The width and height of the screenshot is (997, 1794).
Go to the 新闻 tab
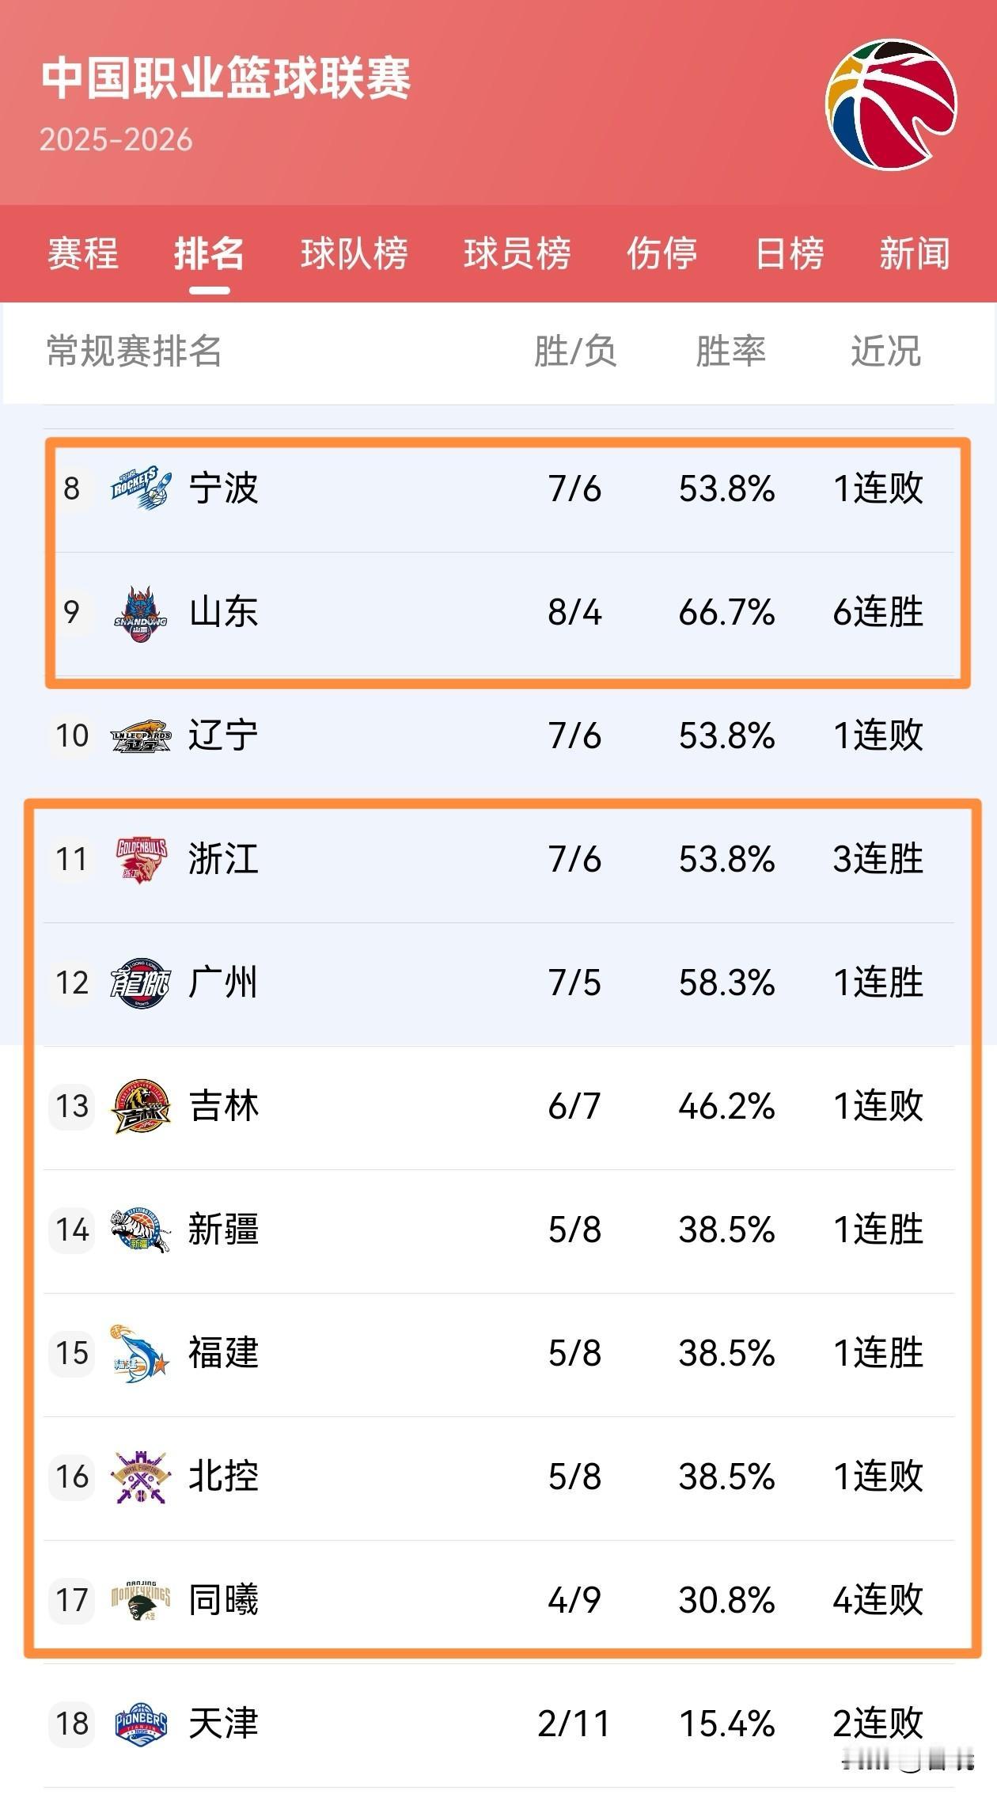(x=914, y=254)
